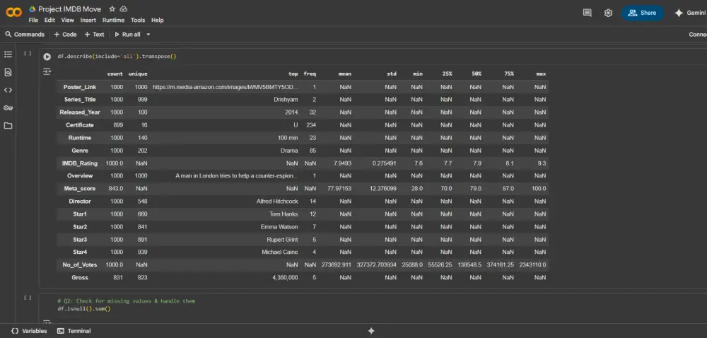Click the 'Rupert Grint' cell

tap(282, 239)
